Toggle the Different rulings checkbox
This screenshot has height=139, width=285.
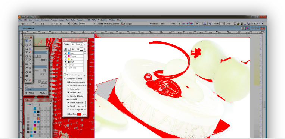[68, 92]
